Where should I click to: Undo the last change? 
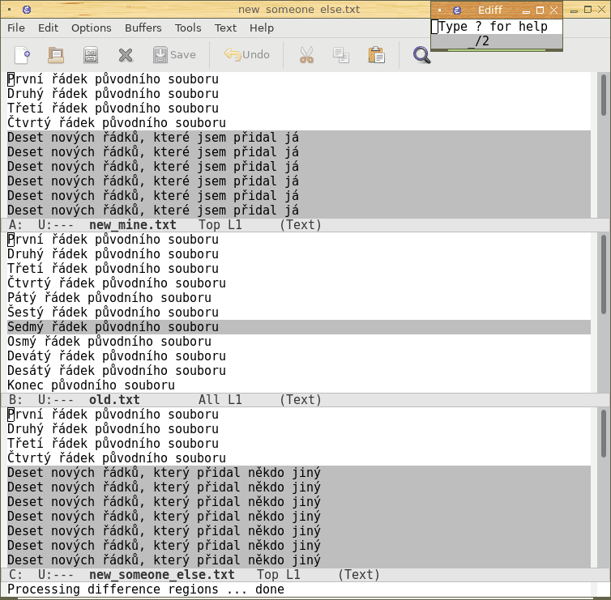click(246, 54)
